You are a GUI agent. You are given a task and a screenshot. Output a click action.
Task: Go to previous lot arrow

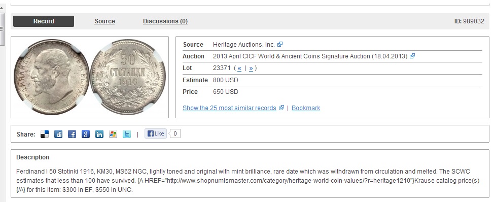239,68
